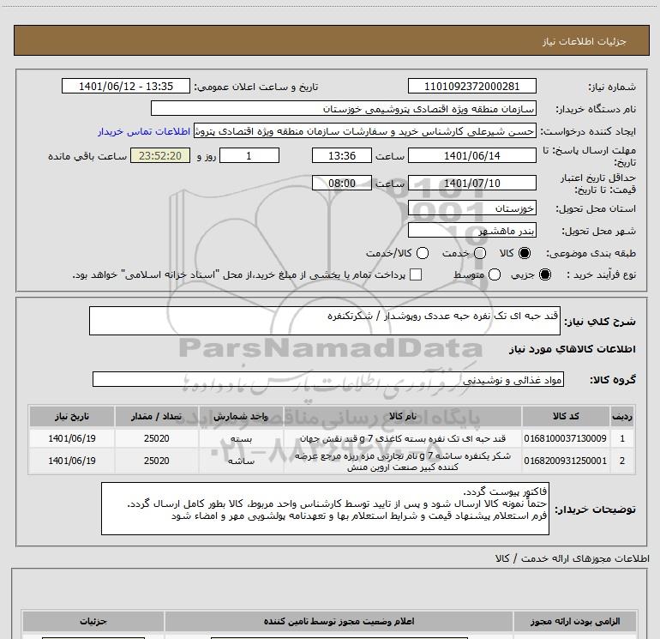This screenshot has width=660, height=639.
Task: Click the delivery city field بندر ماهشهر
Action: [471, 230]
